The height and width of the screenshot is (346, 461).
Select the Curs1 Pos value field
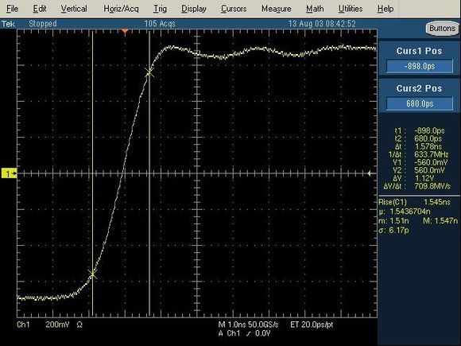tap(420, 66)
